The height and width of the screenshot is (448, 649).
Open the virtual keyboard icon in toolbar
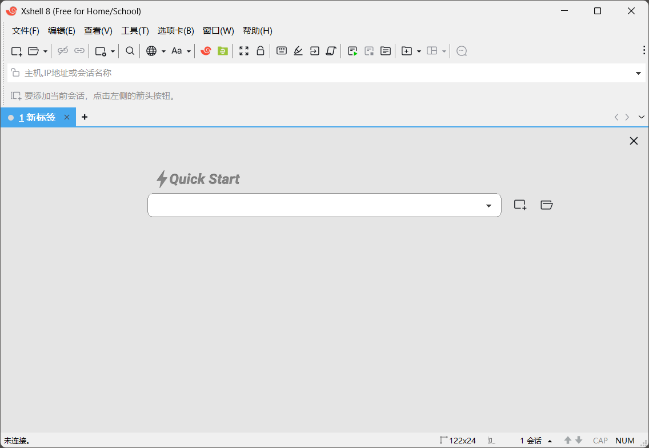pos(281,51)
